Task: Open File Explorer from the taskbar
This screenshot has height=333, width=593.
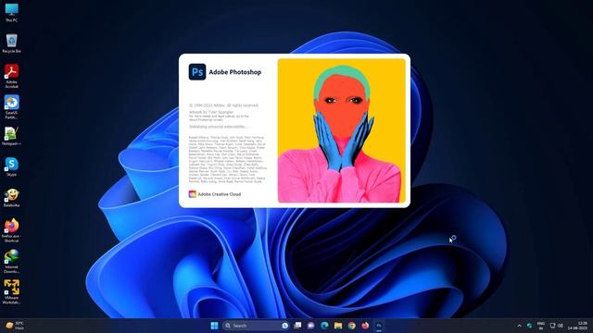Action: (338, 326)
